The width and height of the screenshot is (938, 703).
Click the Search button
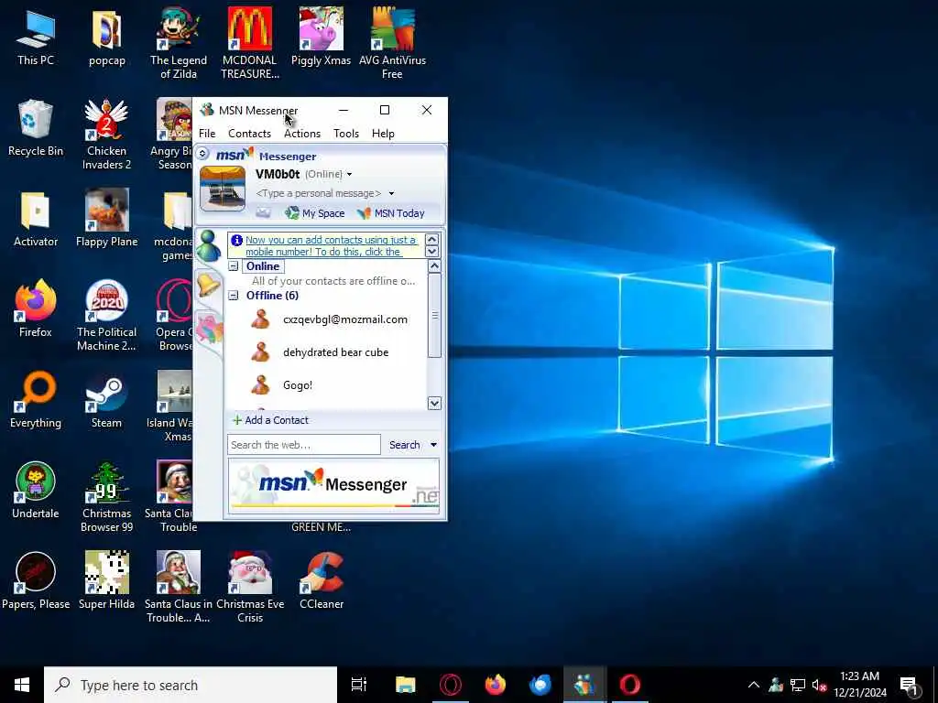pos(404,445)
